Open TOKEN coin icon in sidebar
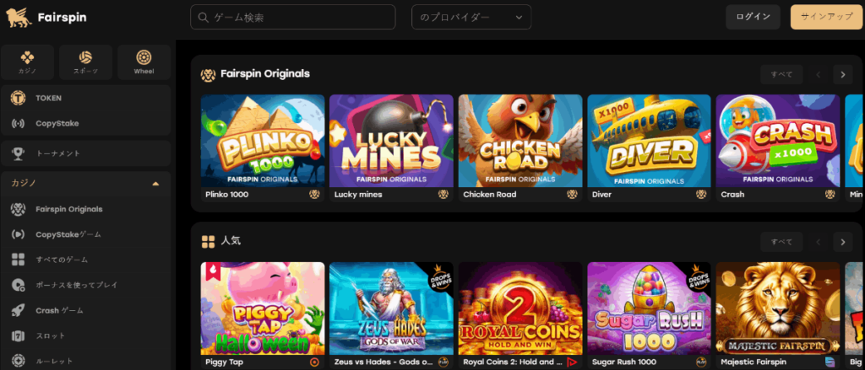The width and height of the screenshot is (865, 370). tap(19, 98)
